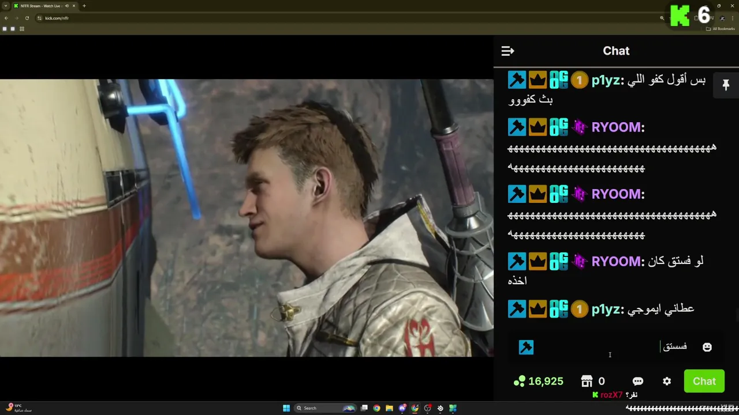
Task: Mute the tab using the speaker icon
Action: click(x=67, y=6)
